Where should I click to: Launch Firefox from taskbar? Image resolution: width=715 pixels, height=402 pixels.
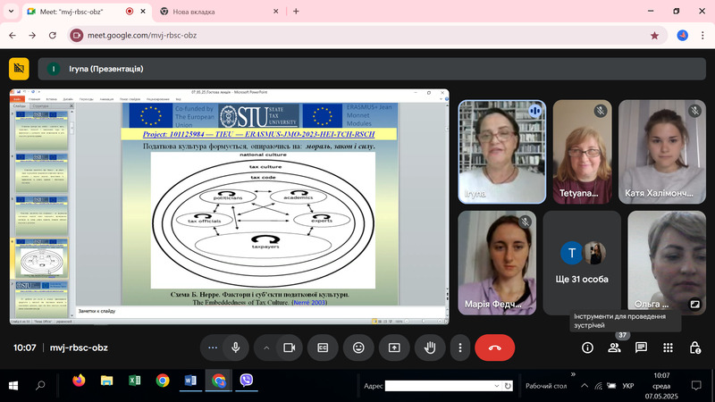coord(79,381)
